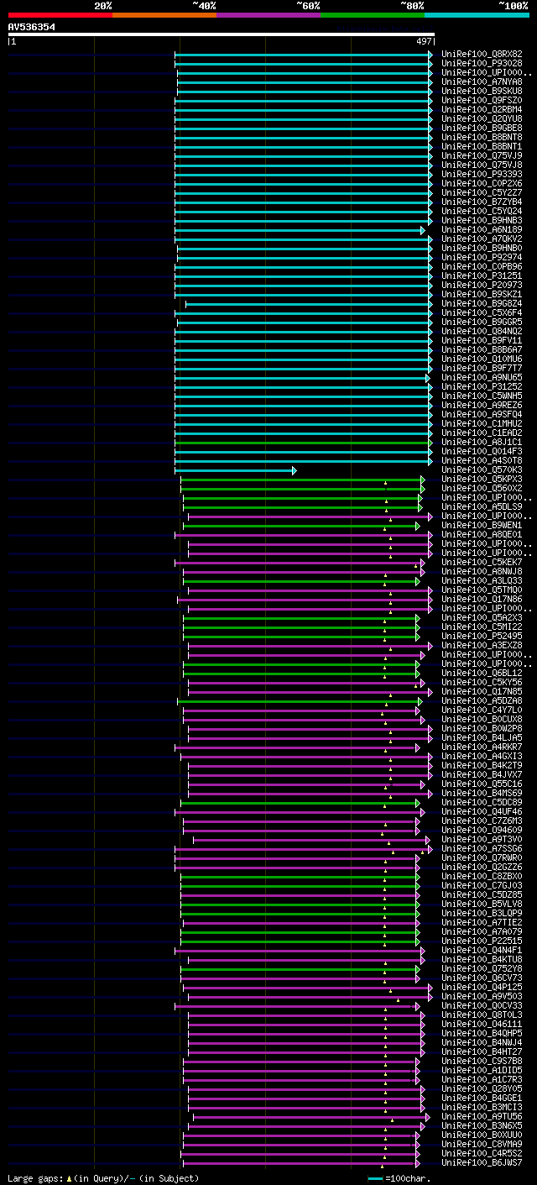Screen dimensions: 537x1185
Task: Select the UniRef100_C5DC89 entry
Action: (482, 803)
